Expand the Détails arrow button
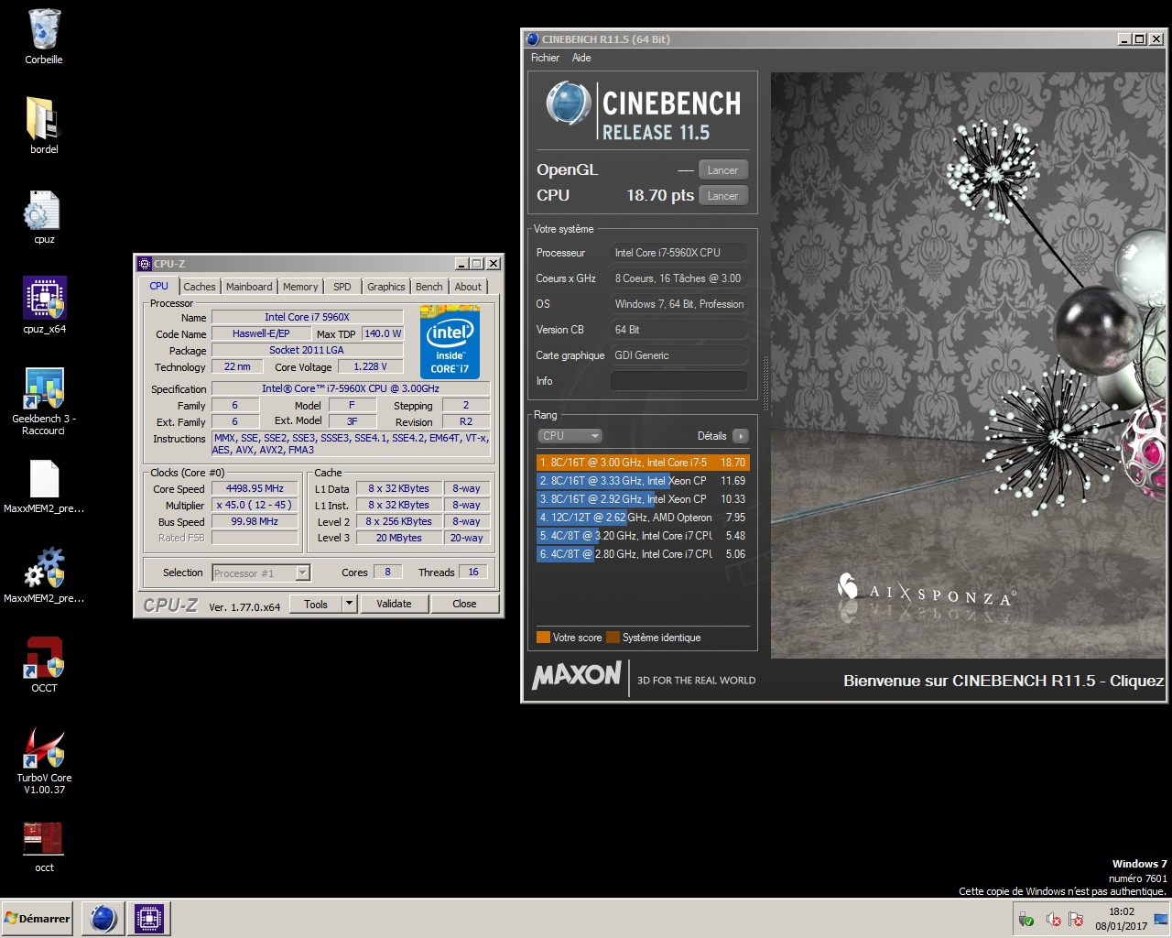Image resolution: width=1172 pixels, height=938 pixels. [x=741, y=436]
